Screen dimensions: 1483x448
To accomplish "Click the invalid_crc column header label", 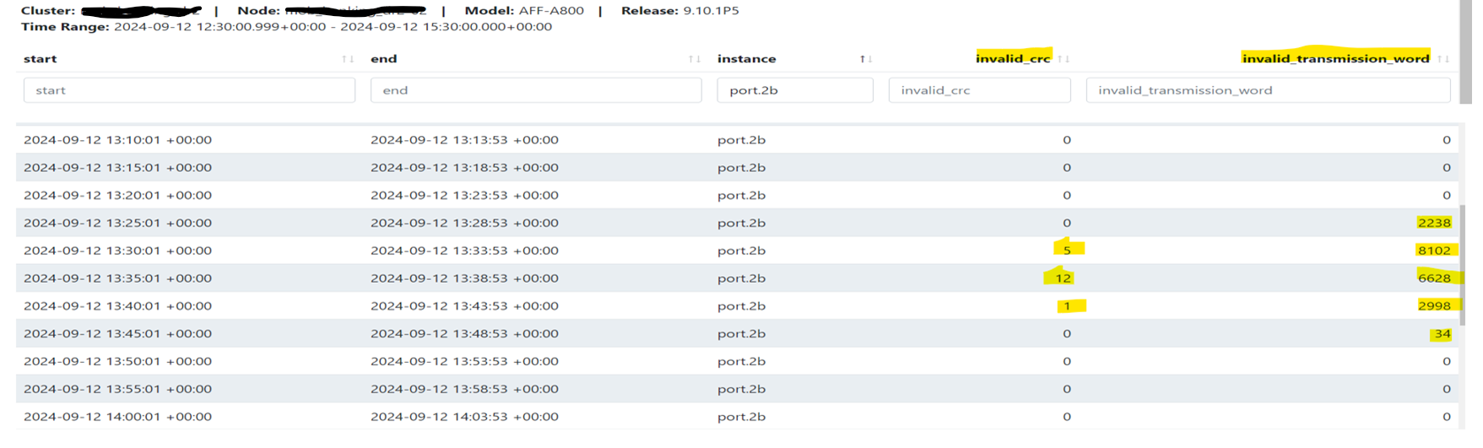I will [x=1012, y=58].
